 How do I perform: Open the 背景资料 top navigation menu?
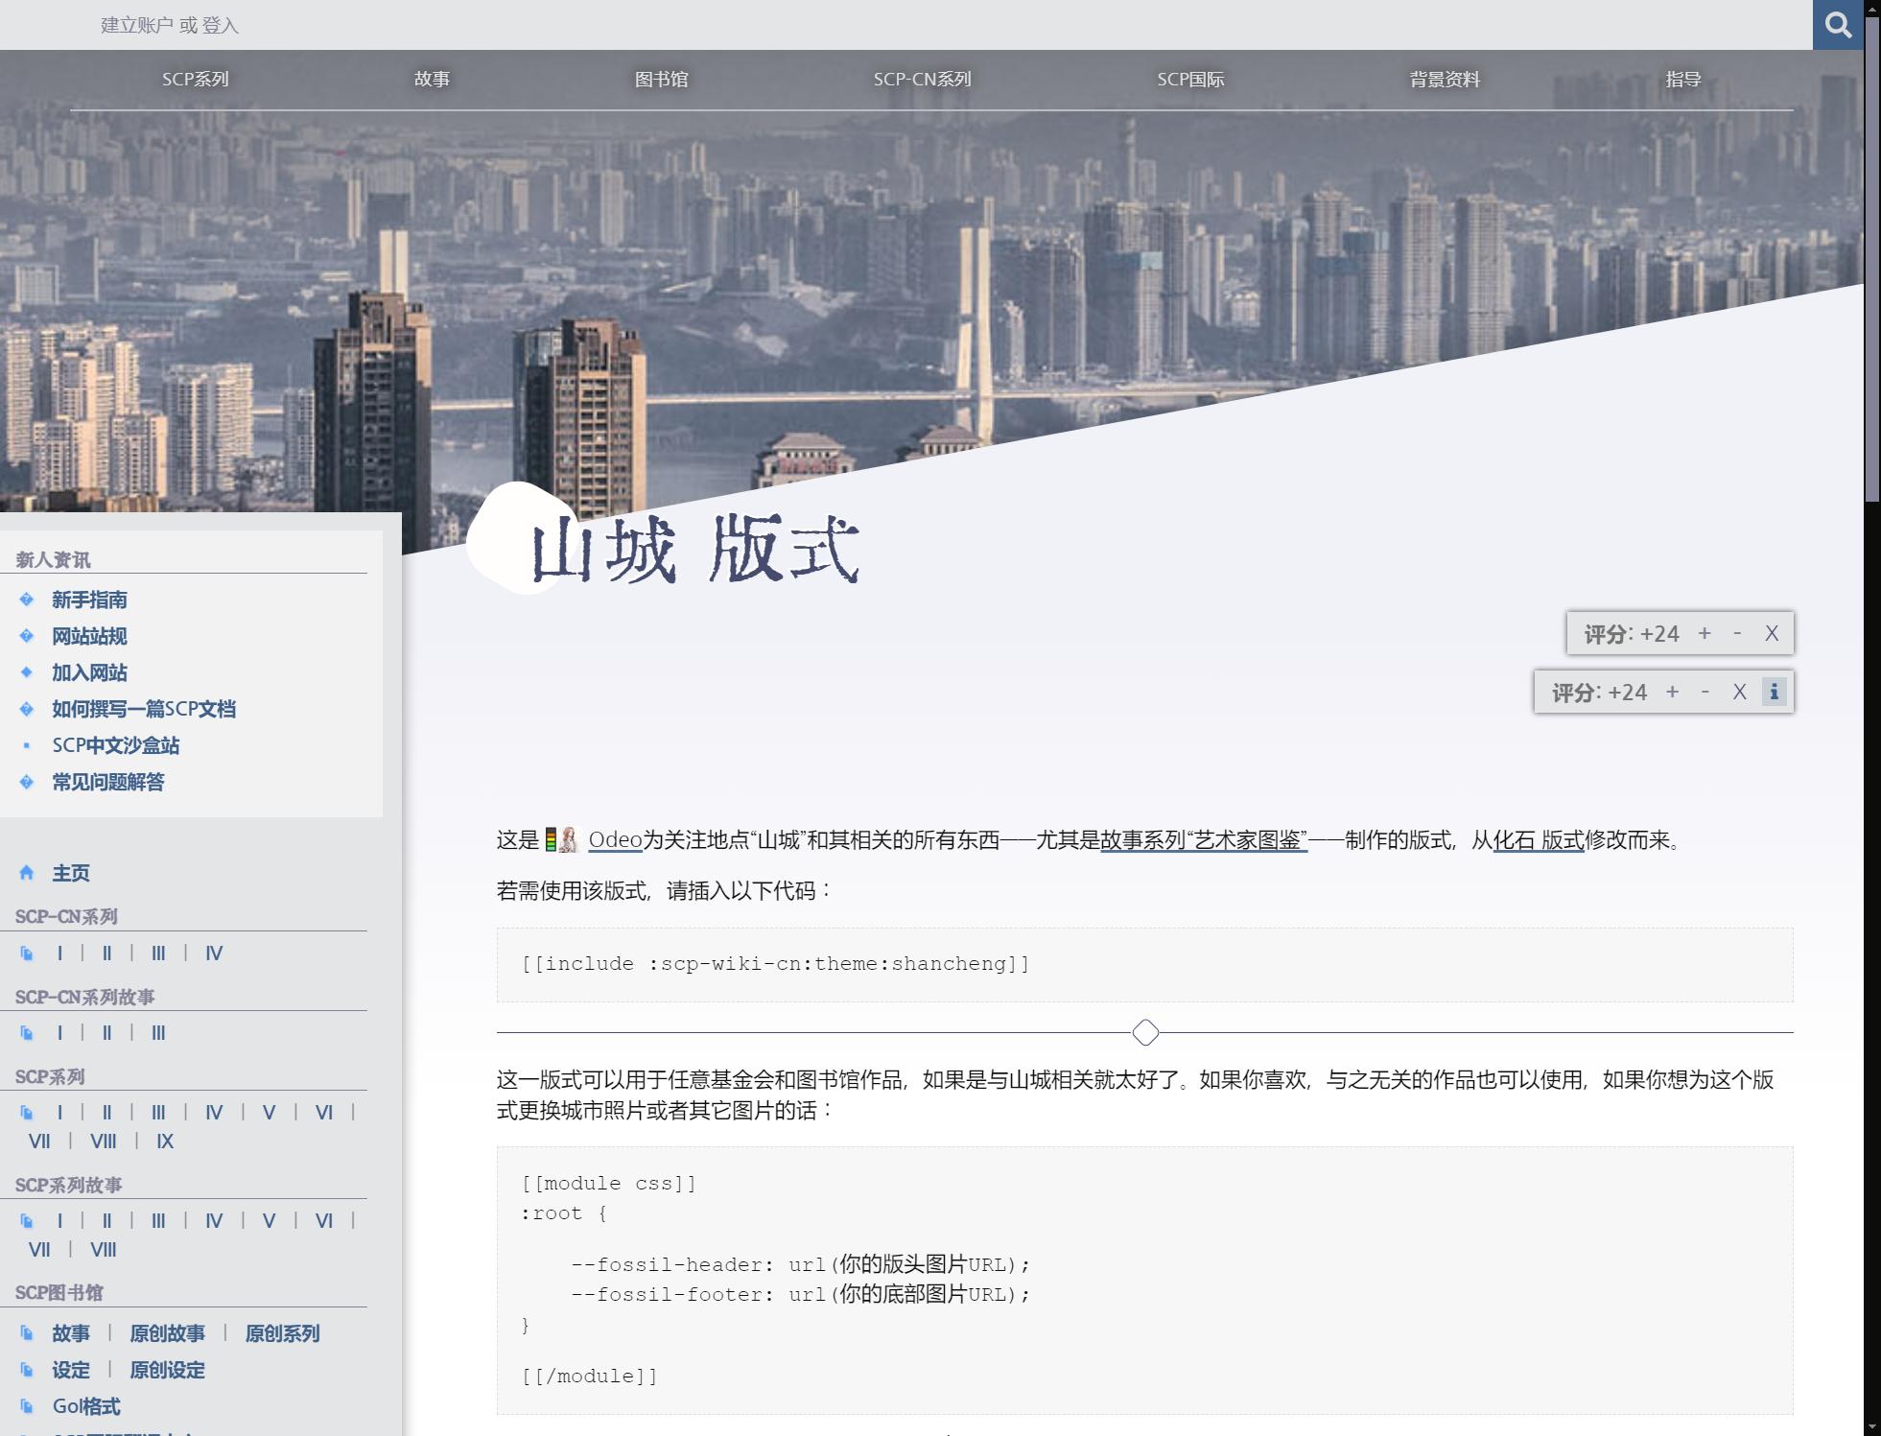tap(1445, 80)
